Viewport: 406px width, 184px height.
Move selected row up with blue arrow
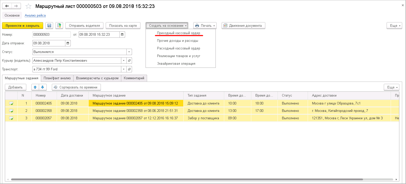tap(35, 87)
